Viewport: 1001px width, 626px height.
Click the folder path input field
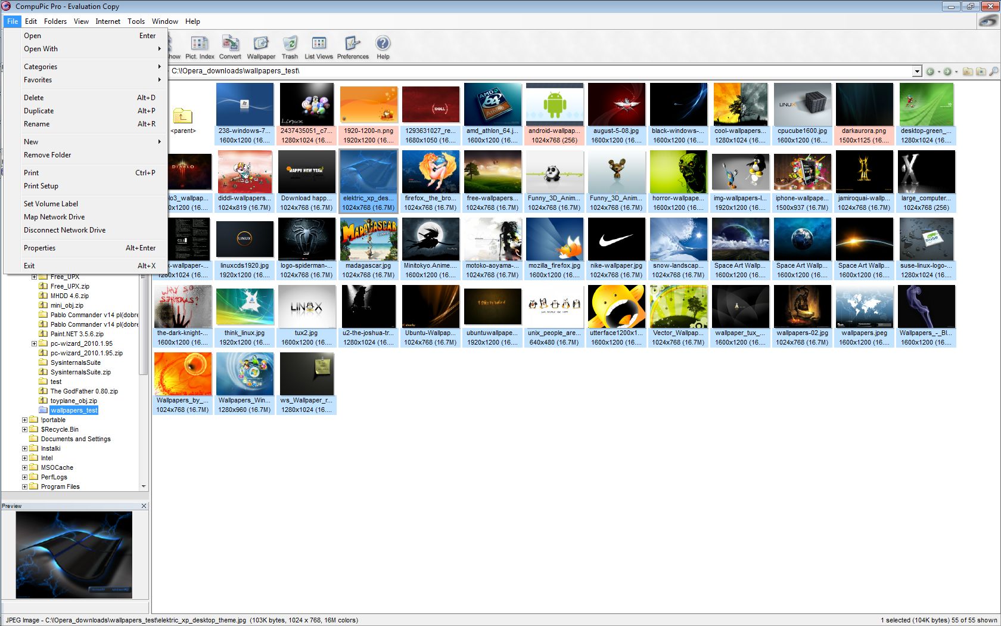click(541, 72)
